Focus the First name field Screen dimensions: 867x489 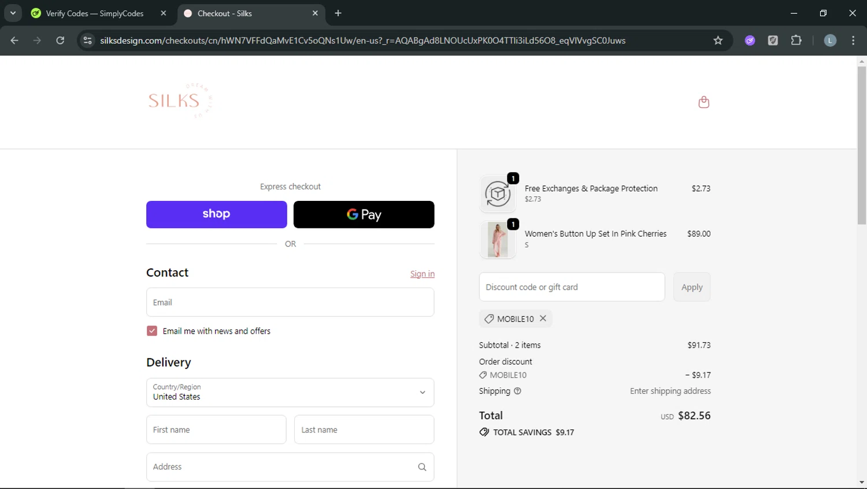pos(216,430)
